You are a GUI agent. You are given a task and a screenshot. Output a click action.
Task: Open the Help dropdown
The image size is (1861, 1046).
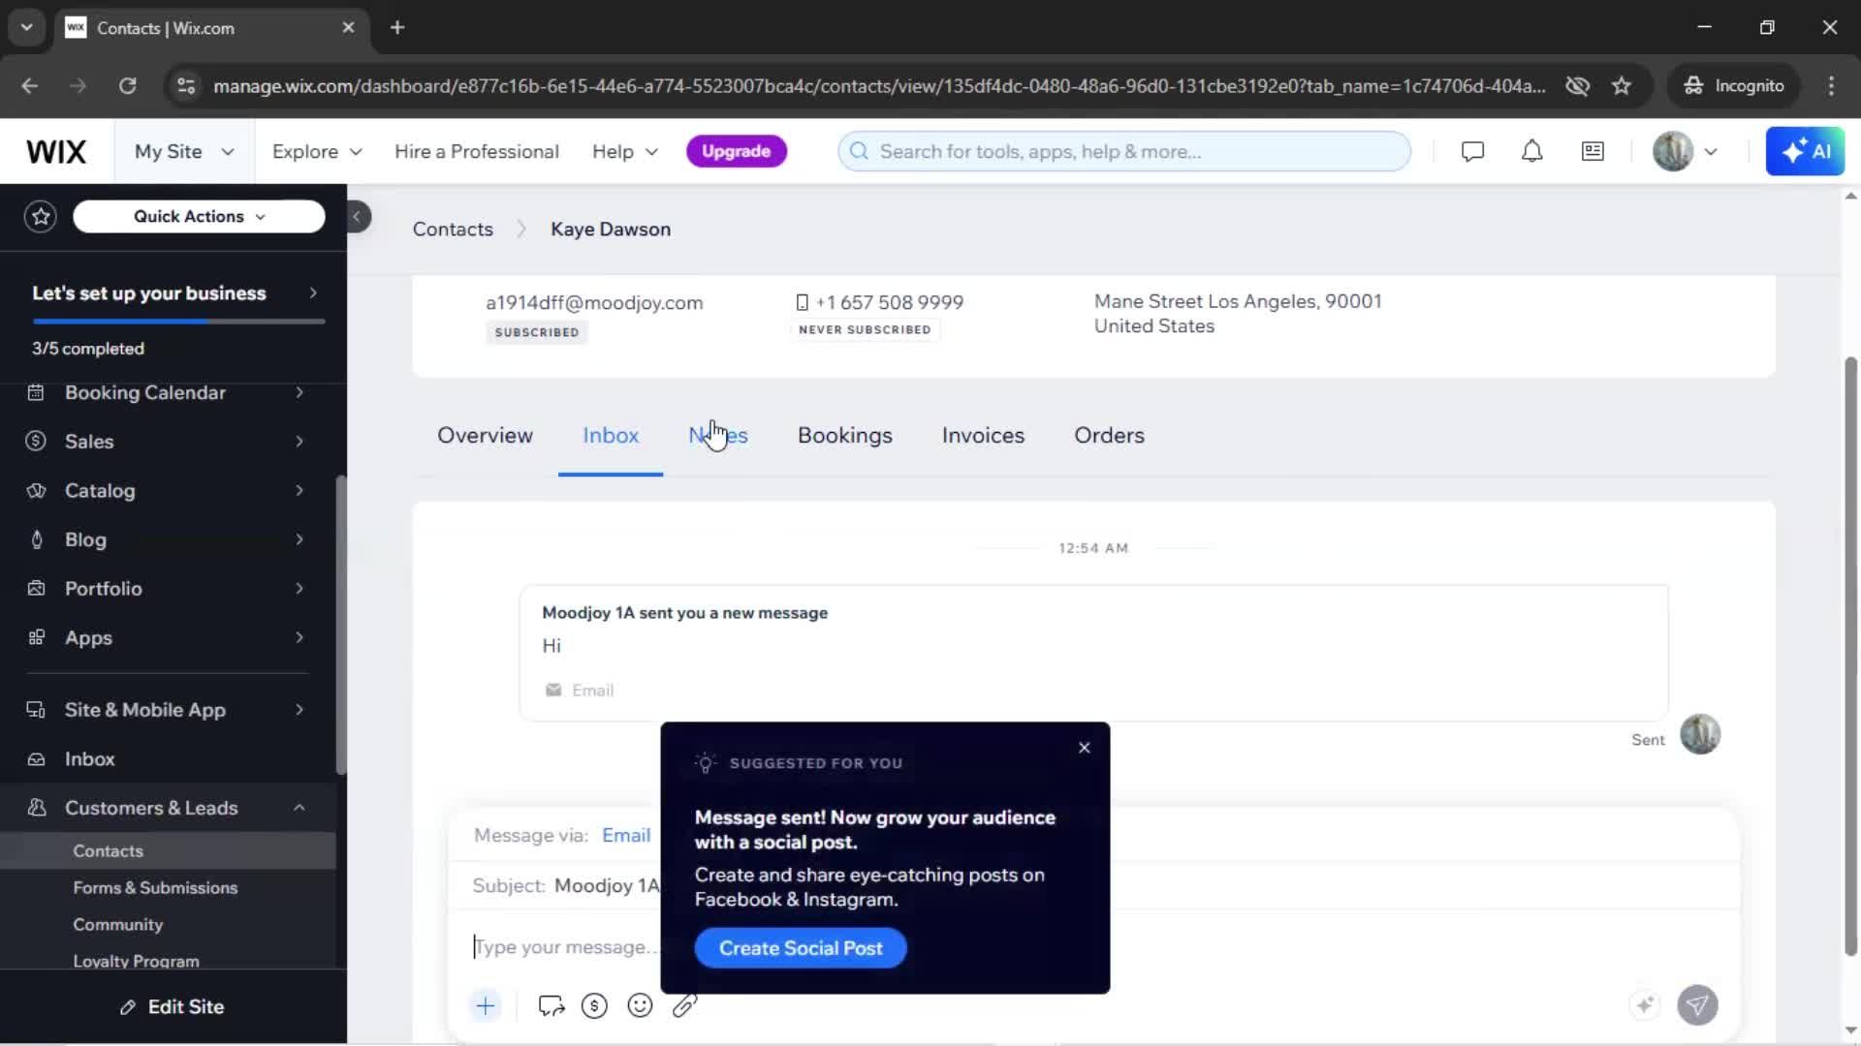[625, 151]
